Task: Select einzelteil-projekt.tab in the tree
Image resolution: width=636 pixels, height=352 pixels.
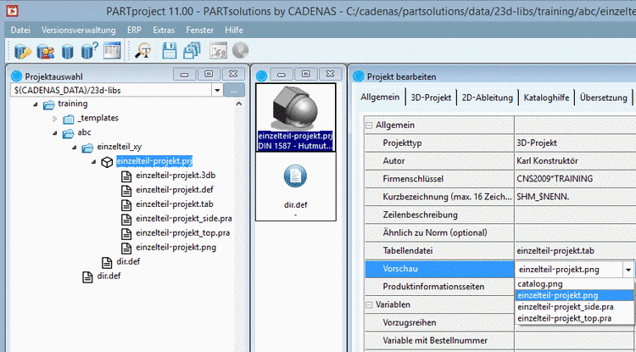Action: [175, 204]
